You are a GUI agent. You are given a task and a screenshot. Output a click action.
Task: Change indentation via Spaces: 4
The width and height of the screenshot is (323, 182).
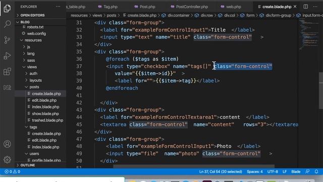(x=254, y=171)
